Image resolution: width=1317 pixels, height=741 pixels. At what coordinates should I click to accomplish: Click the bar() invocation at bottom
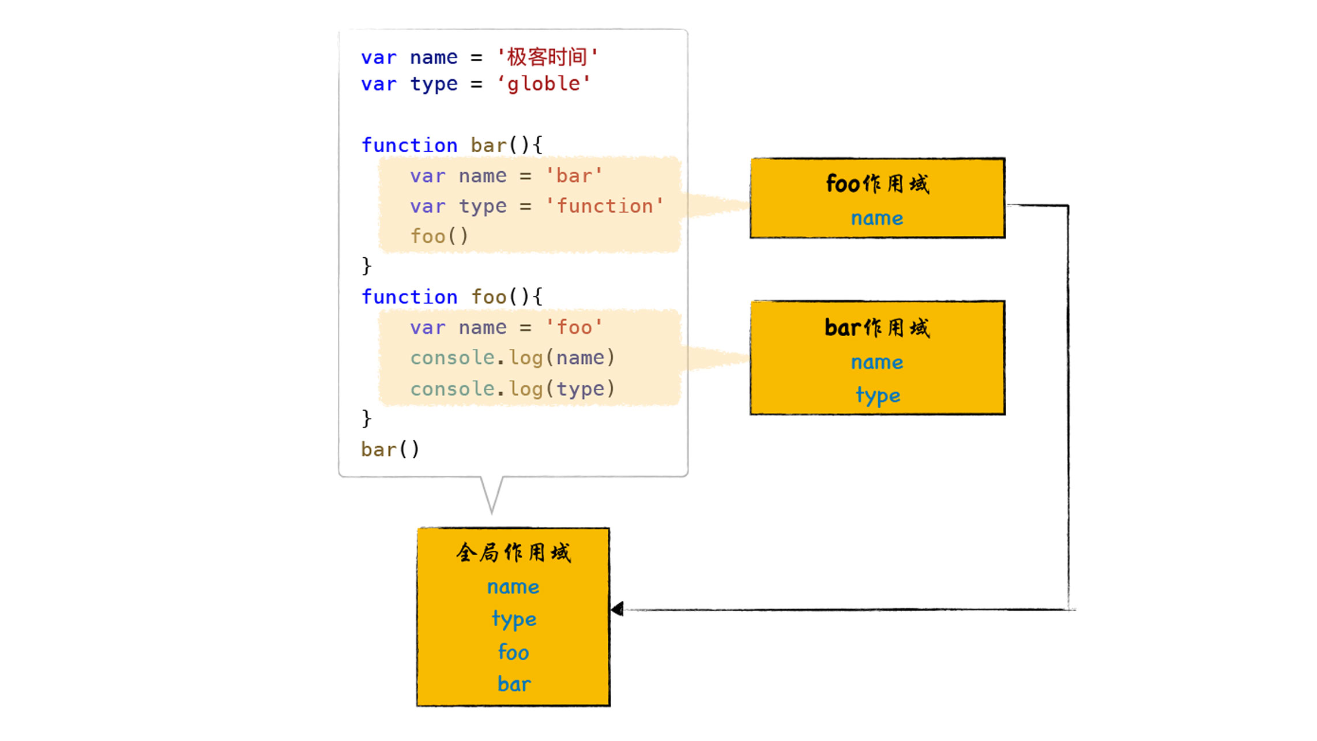388,450
